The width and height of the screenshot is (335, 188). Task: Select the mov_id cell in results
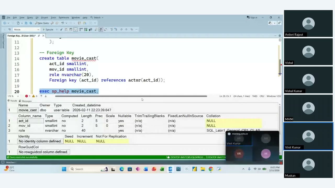[31, 126]
